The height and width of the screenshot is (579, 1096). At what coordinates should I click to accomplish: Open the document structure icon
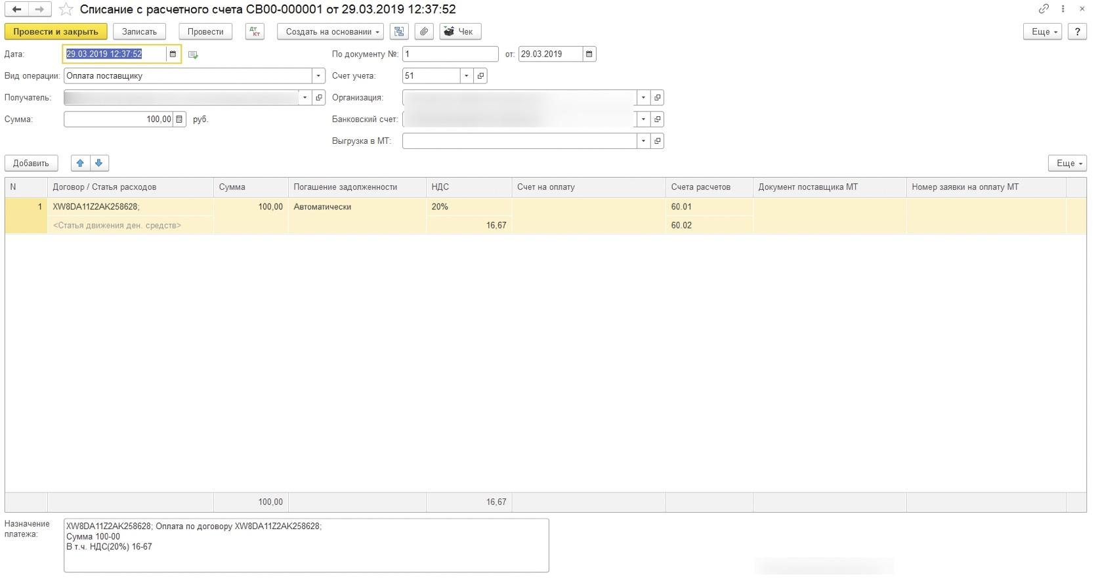click(399, 32)
